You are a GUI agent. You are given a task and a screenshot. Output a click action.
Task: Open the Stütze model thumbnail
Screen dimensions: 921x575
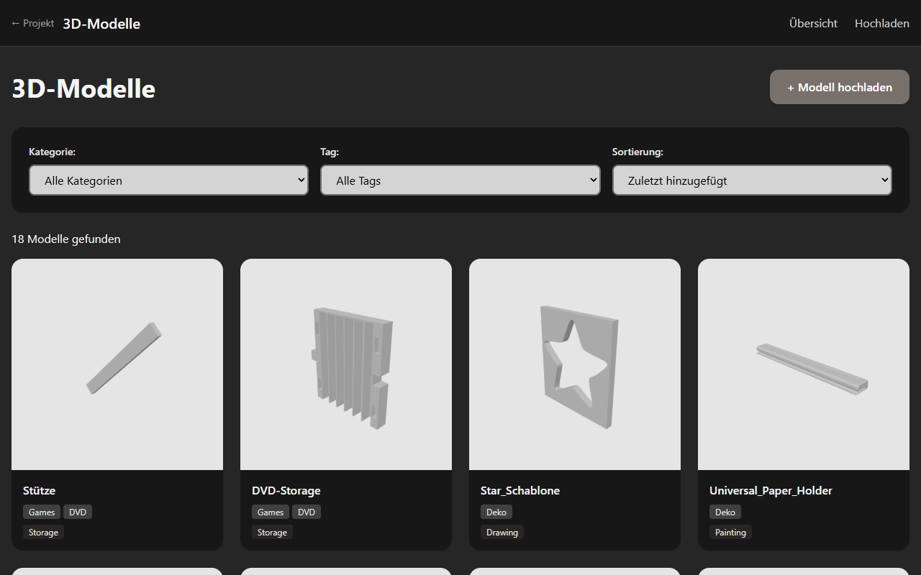[x=117, y=364]
